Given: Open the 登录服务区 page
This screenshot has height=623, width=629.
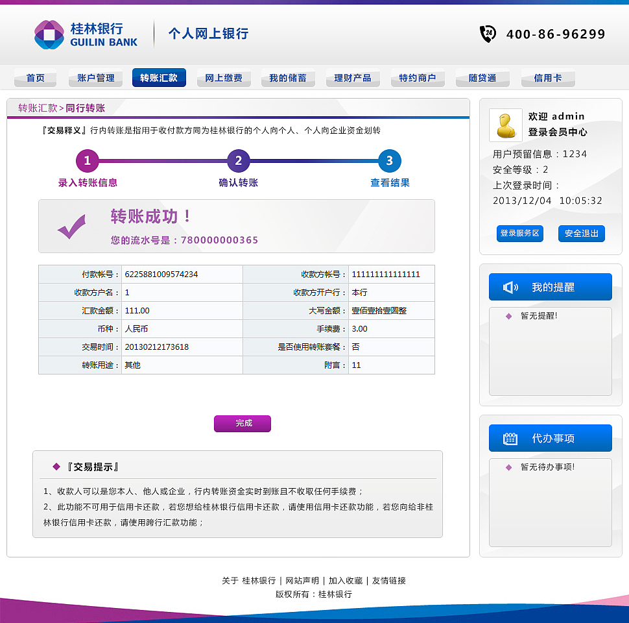Looking at the screenshot, I should [x=519, y=234].
